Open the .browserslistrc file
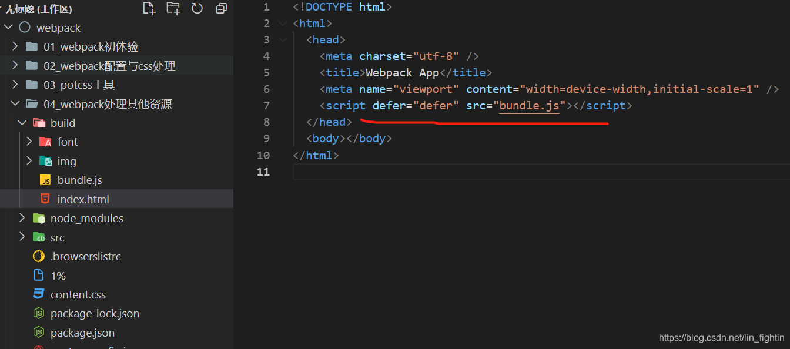790x349 pixels. coord(86,256)
